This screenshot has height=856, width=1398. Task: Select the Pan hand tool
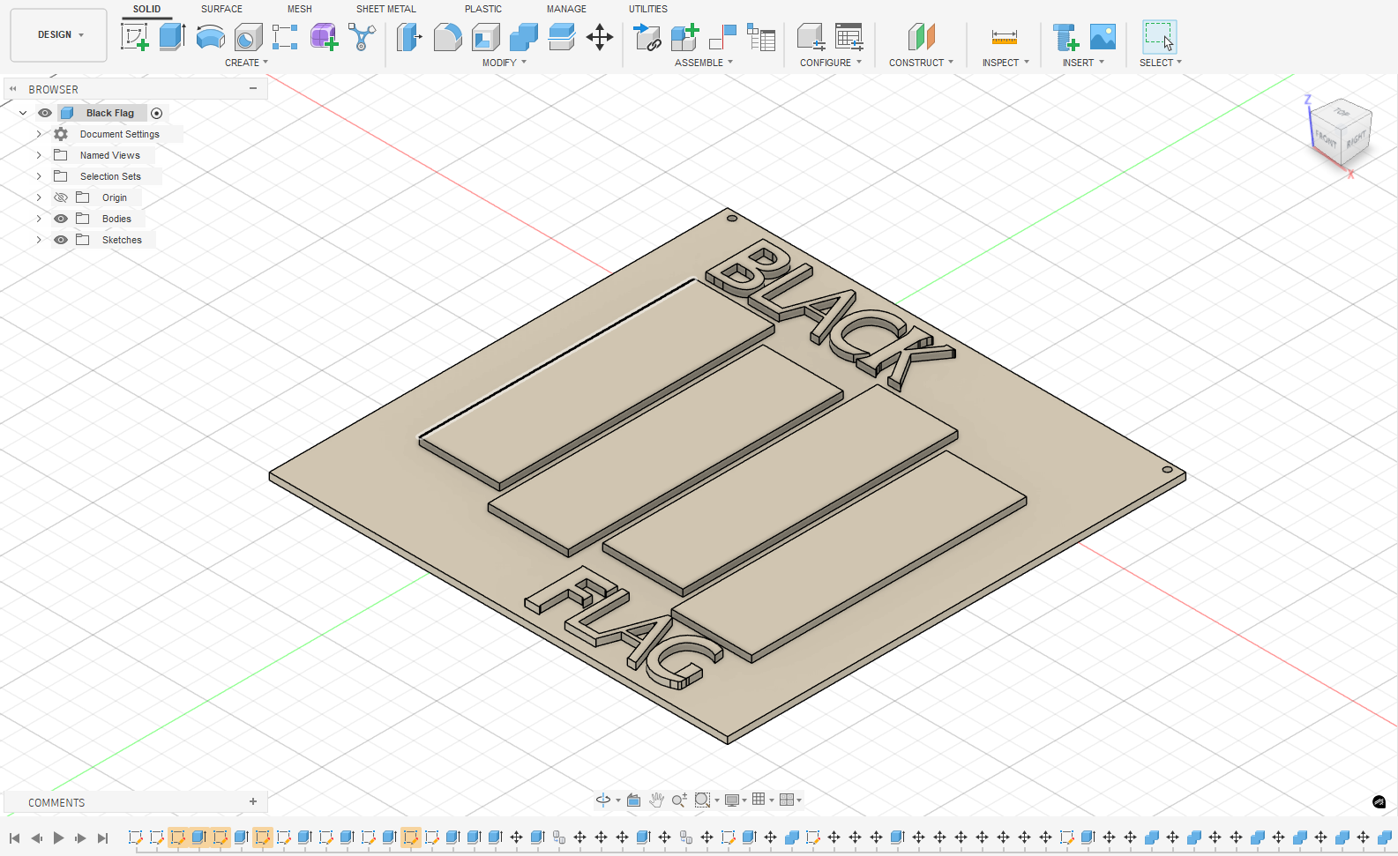[656, 800]
